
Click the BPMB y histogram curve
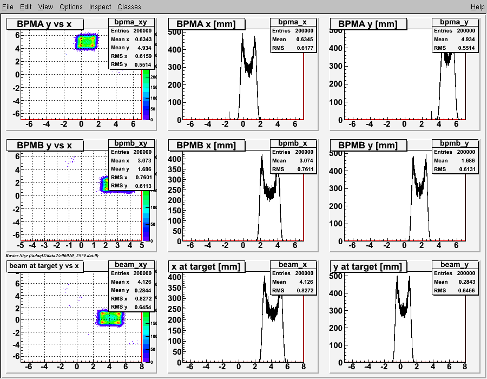point(419,199)
